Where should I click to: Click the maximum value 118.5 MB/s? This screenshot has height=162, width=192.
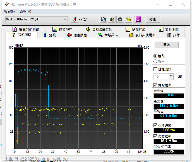tap(169, 106)
